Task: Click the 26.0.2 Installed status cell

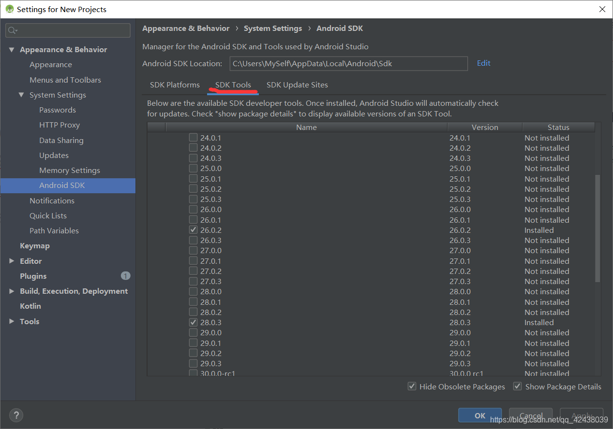Action: (539, 230)
